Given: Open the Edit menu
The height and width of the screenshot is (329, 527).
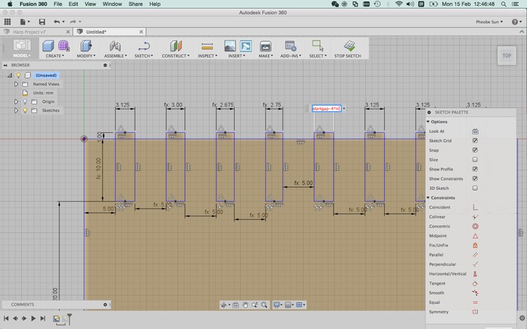Looking at the screenshot, I should point(73,4).
